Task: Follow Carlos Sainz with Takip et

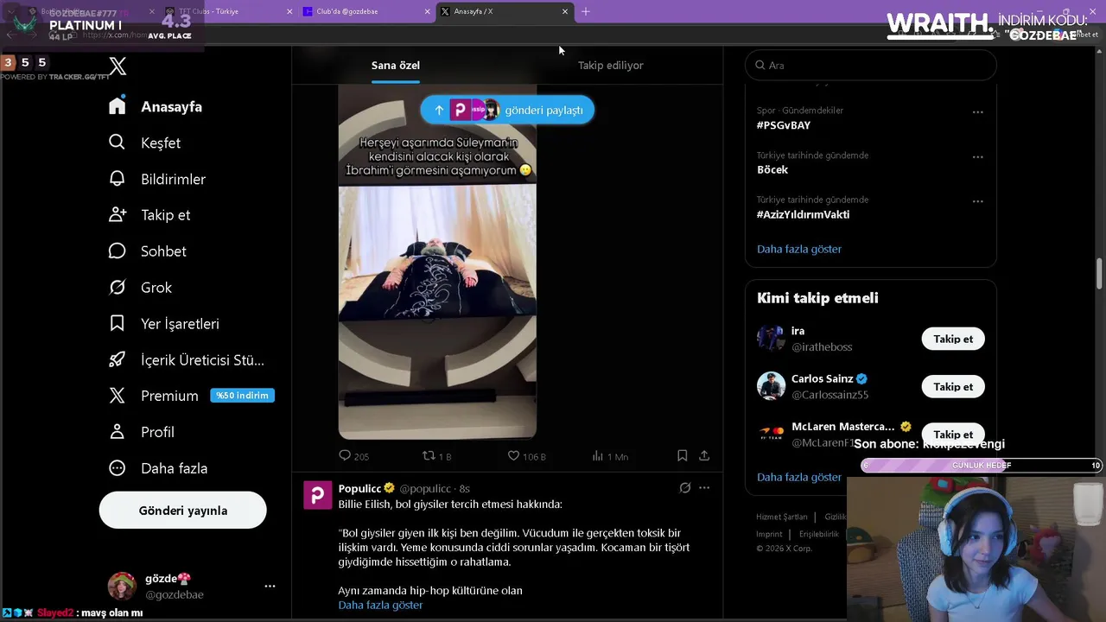Action: [x=953, y=386]
